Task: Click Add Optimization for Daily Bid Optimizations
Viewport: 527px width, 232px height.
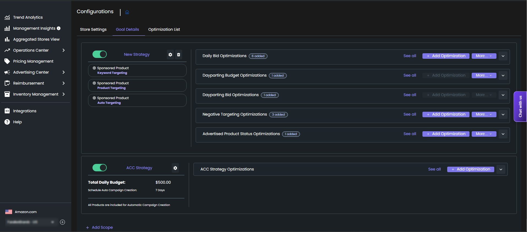Action: click(446, 56)
